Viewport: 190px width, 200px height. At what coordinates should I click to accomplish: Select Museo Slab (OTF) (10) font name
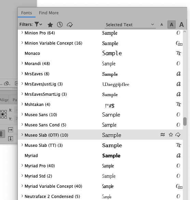click(46, 135)
